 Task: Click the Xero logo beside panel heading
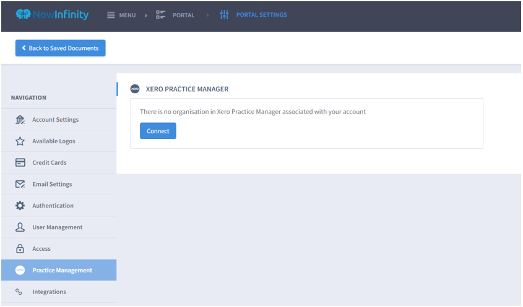[135, 89]
